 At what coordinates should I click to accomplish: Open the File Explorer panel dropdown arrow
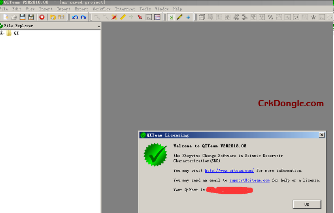pyautogui.click(x=99, y=27)
